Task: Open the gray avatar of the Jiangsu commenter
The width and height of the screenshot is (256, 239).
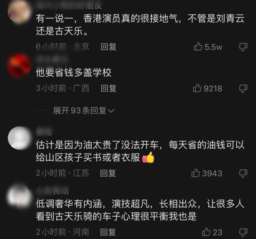Action: pyautogui.click(x=20, y=138)
